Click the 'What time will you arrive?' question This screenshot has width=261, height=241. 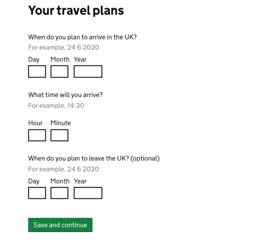(65, 95)
